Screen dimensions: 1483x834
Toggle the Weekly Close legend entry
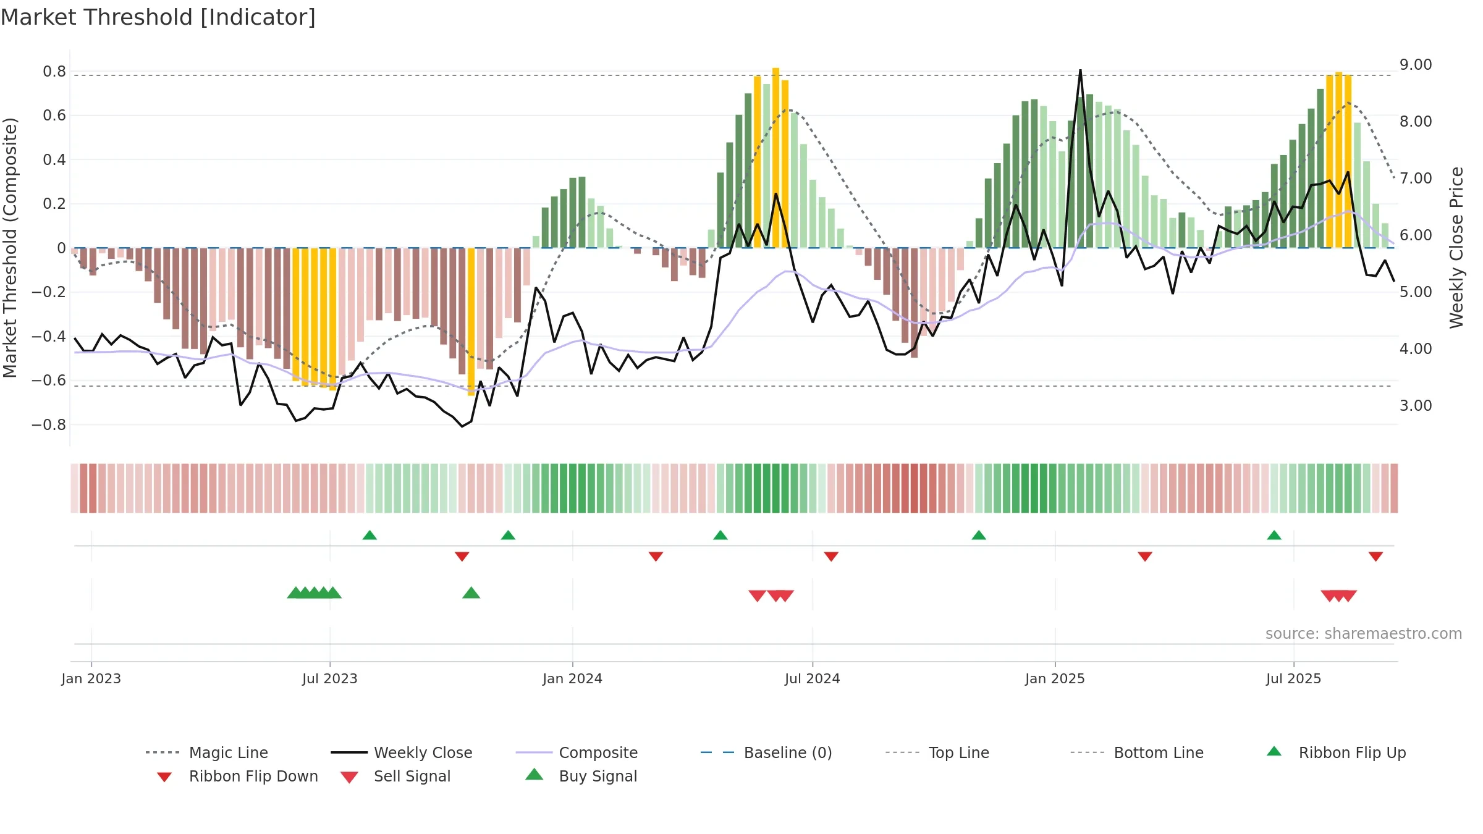coord(402,752)
